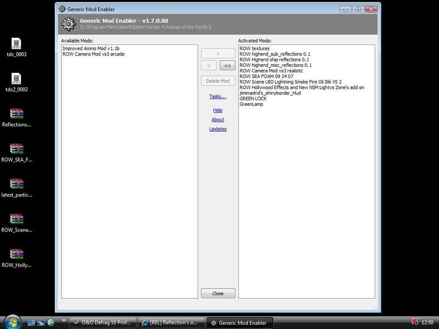The image size is (439, 329).
Task: Click the enable mod '>' button
Action: point(218,53)
